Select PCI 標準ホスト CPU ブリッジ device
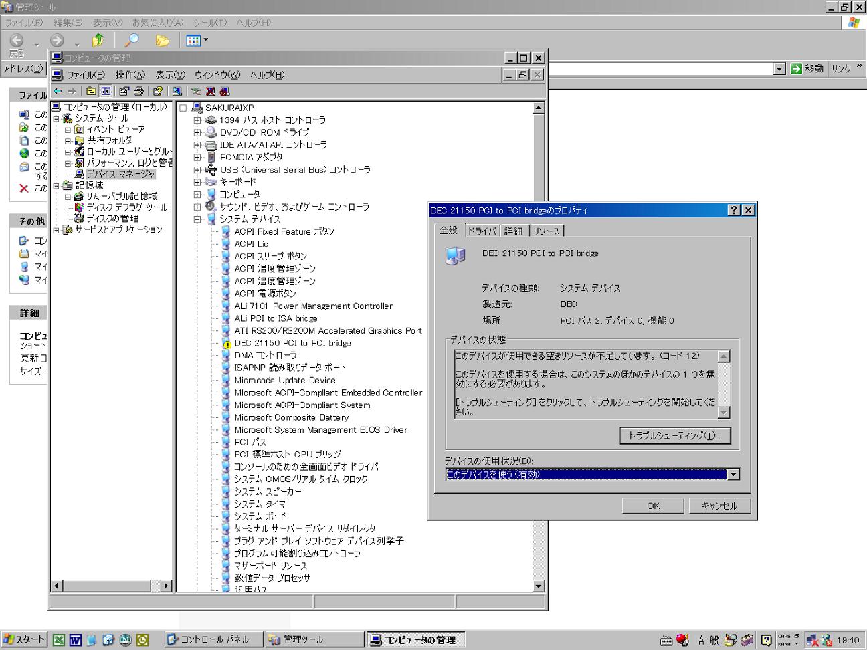 pos(288,454)
